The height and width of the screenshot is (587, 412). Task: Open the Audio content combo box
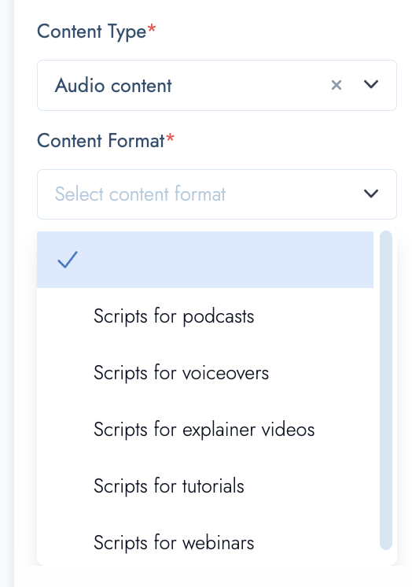pyautogui.click(x=217, y=85)
